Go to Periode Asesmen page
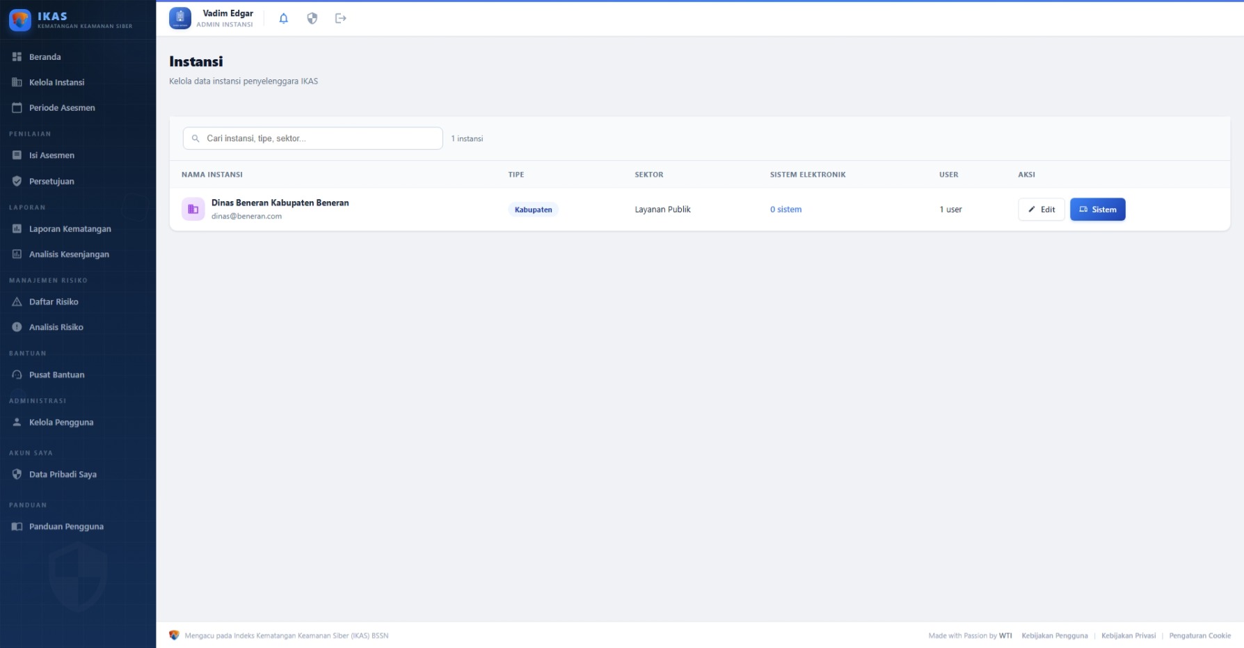The image size is (1244, 648). click(x=62, y=108)
